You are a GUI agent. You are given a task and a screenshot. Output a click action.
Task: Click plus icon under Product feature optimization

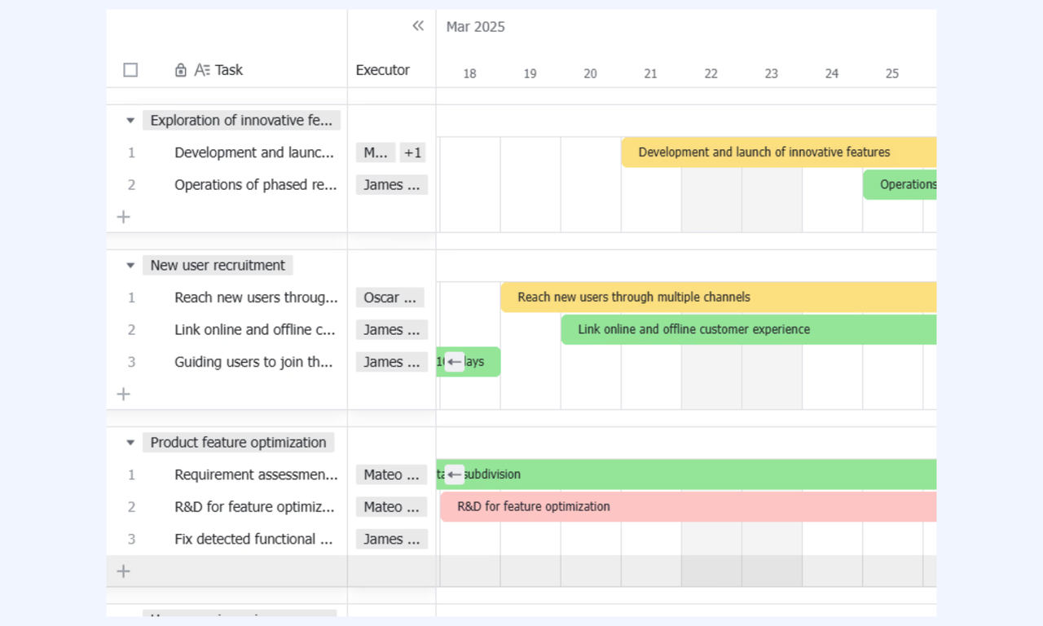(123, 571)
